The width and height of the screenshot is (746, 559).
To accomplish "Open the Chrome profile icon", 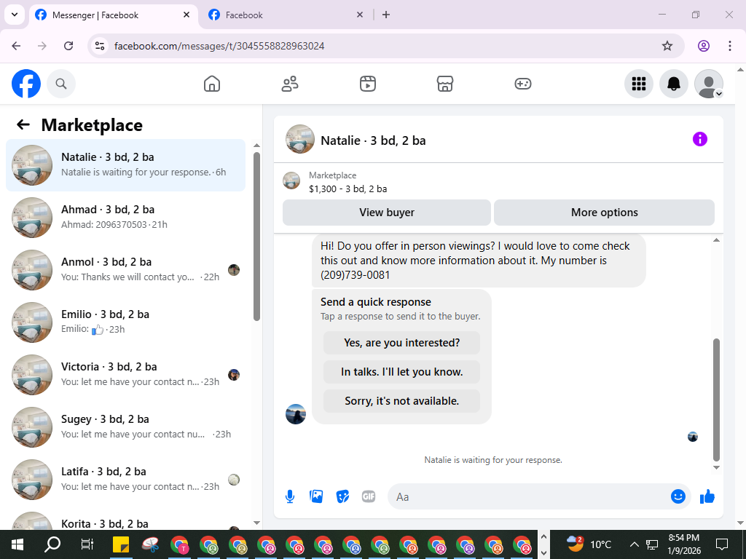I will pyautogui.click(x=704, y=46).
